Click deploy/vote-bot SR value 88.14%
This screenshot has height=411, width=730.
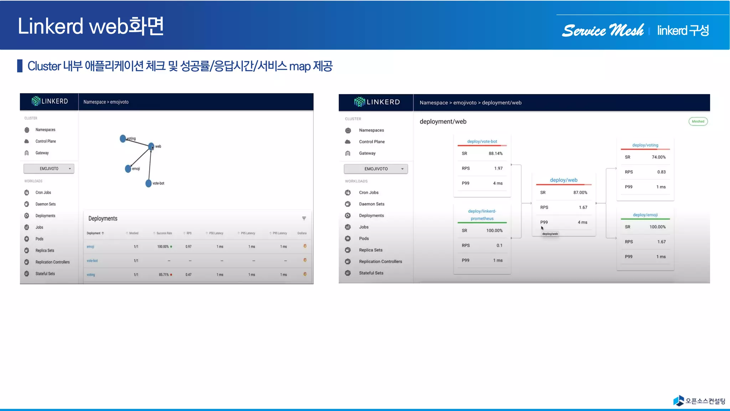click(495, 154)
